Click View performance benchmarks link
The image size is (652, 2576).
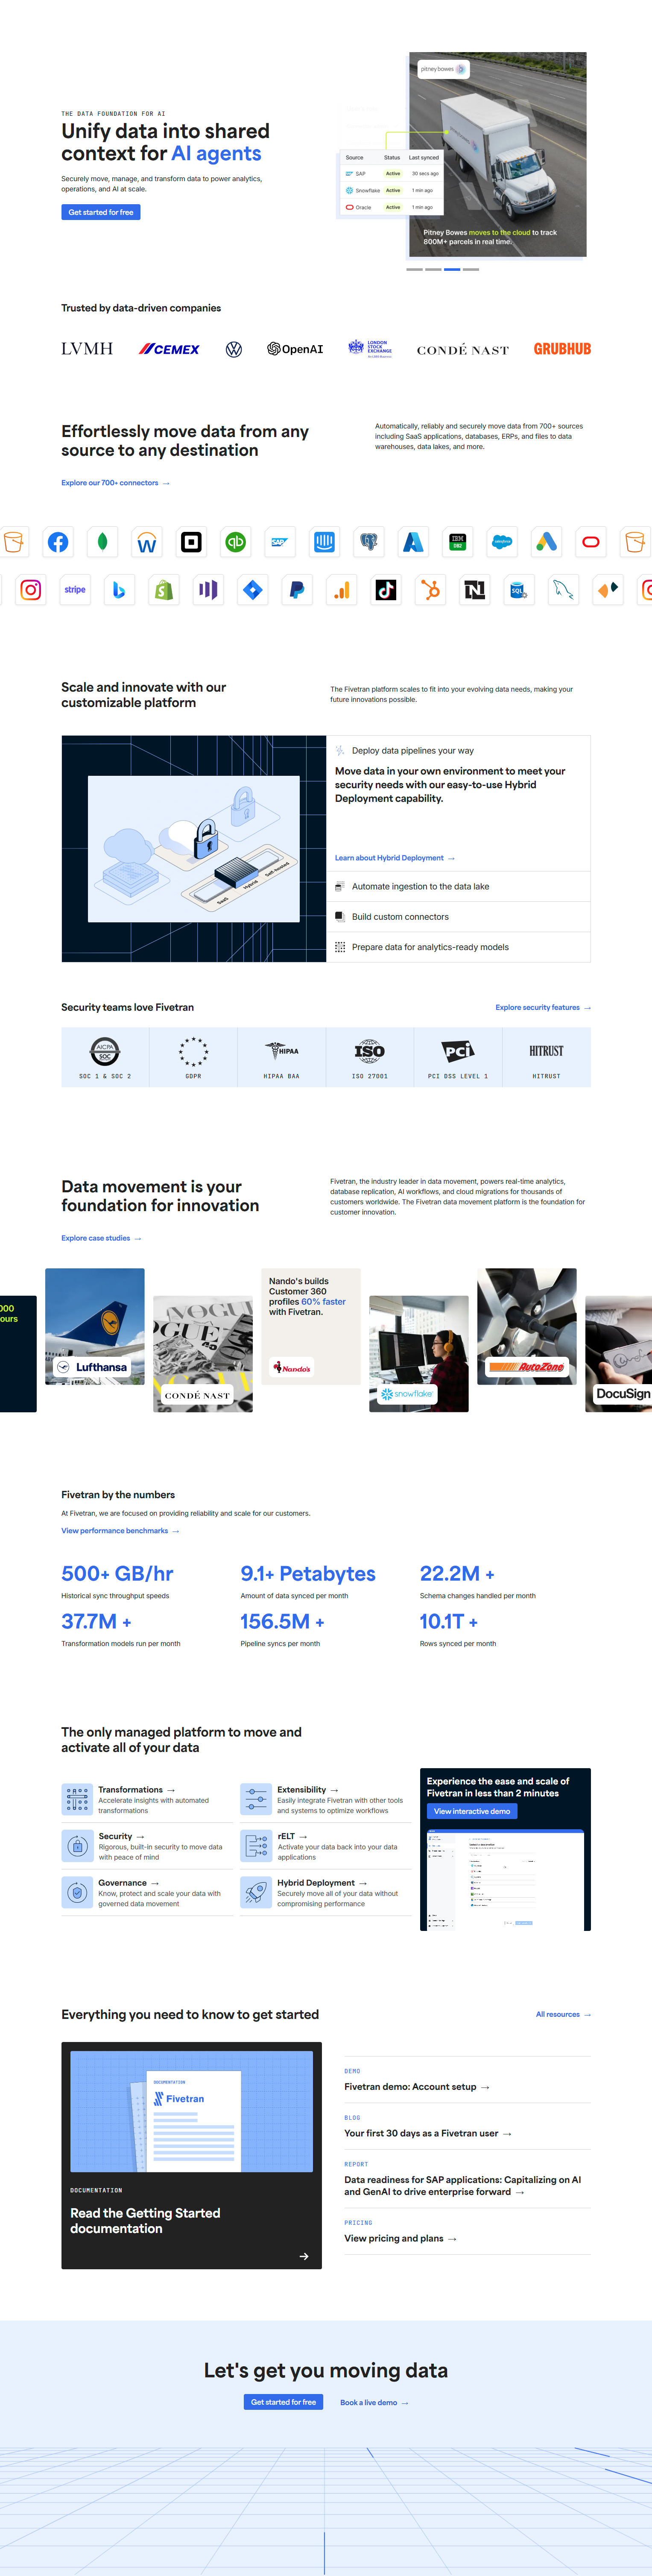coord(120,1531)
